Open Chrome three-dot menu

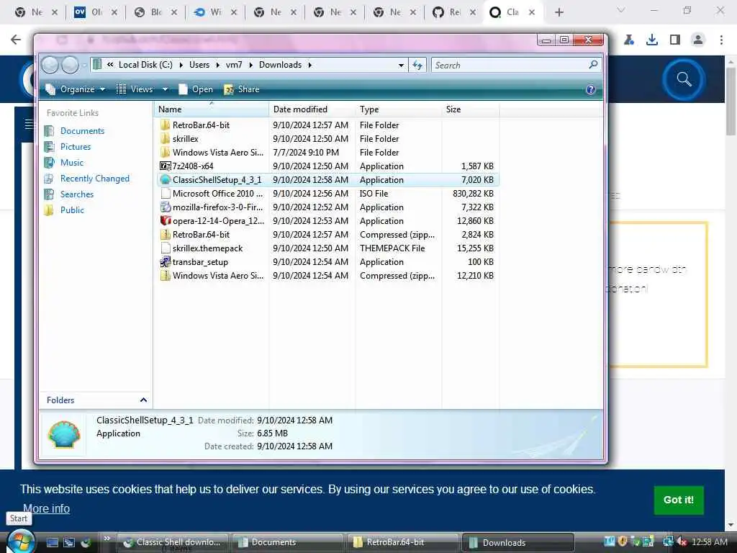click(721, 40)
